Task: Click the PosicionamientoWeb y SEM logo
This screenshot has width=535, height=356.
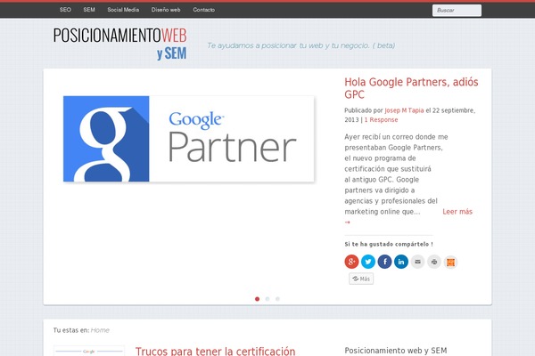Action: 120,44
